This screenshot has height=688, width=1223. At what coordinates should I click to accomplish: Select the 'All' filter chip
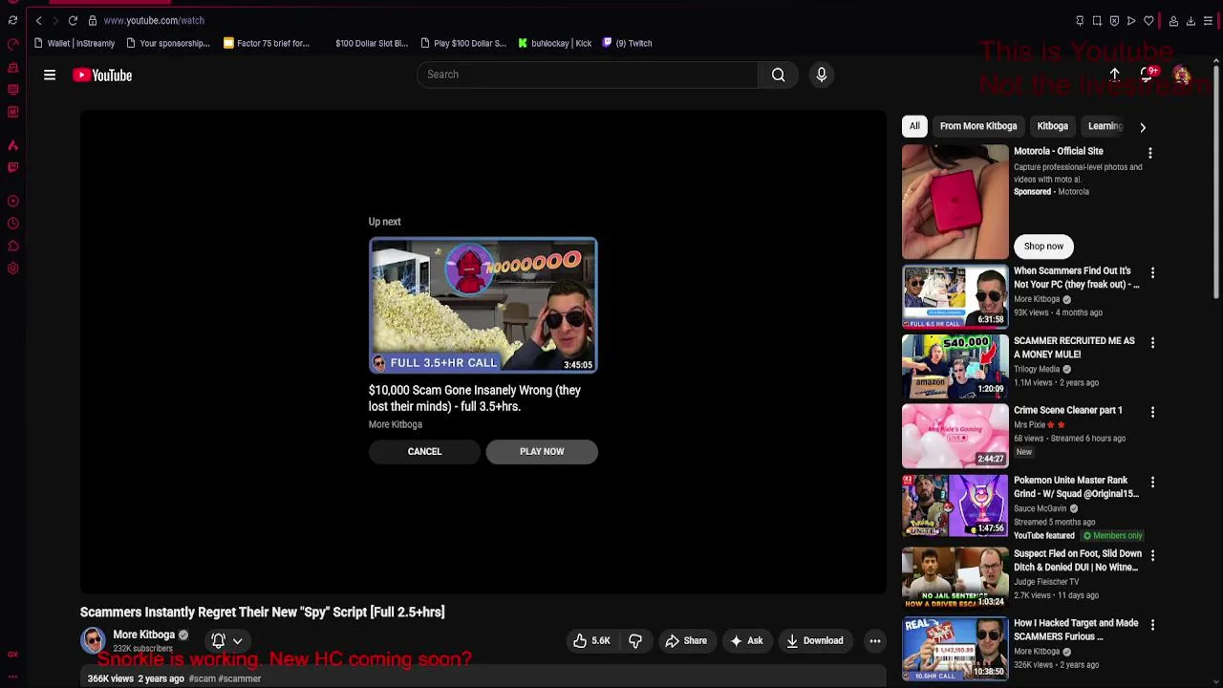914,126
